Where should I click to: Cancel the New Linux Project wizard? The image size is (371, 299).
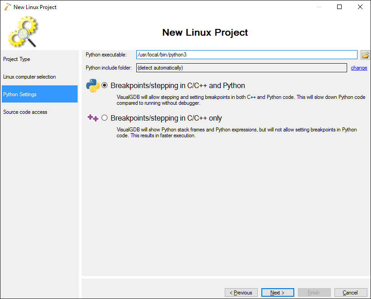[351, 293]
